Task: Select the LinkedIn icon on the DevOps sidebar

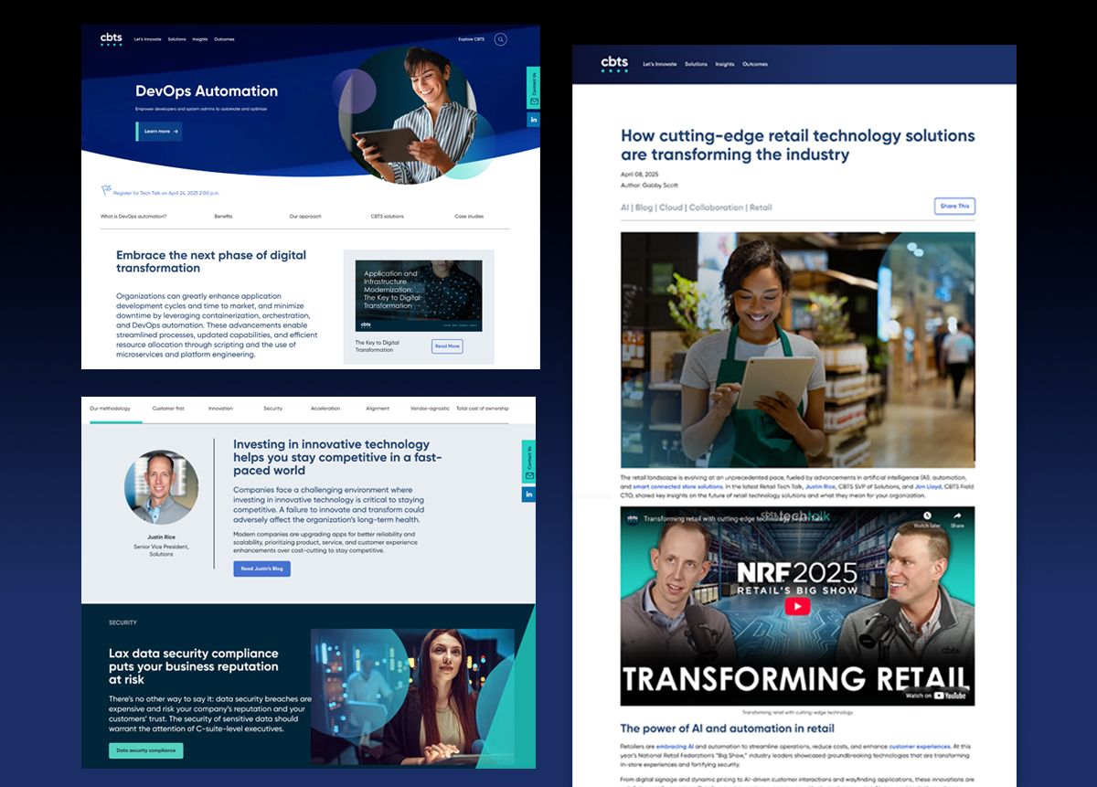Action: click(534, 119)
